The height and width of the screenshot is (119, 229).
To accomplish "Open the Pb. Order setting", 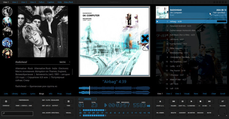I will 160,115.
